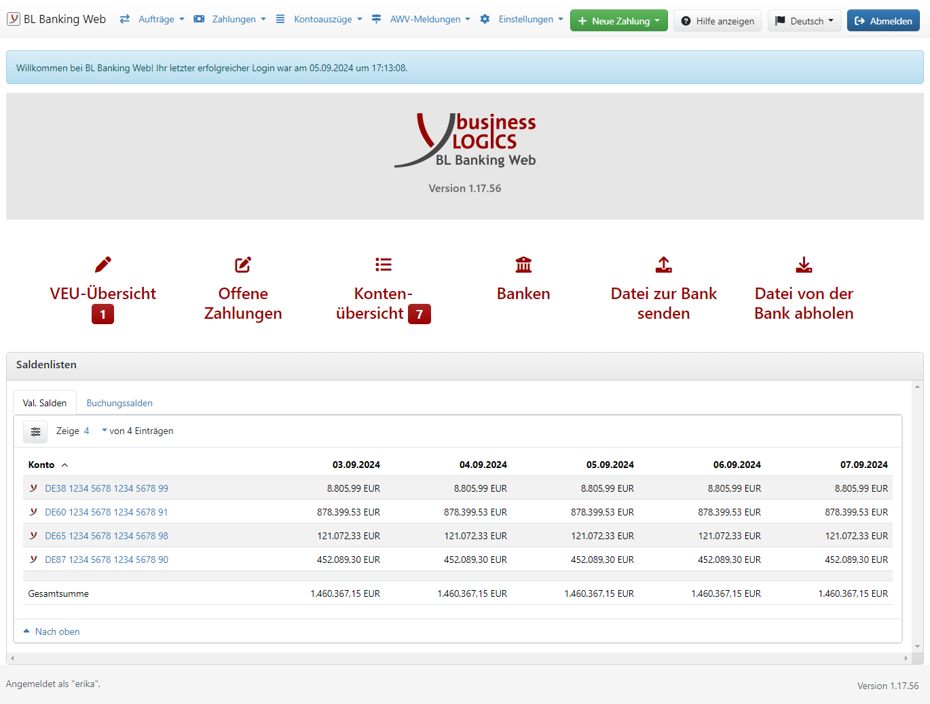This screenshot has height=704, width=930.
Task: Click the red badge 1 under VEU-Übersicht
Action: click(x=103, y=314)
